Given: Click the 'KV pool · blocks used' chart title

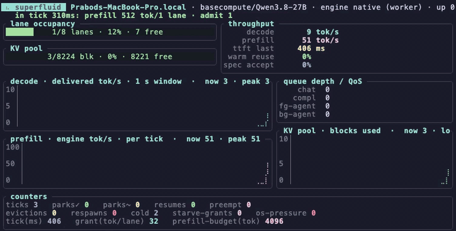Looking at the screenshot, I should click(x=332, y=131).
